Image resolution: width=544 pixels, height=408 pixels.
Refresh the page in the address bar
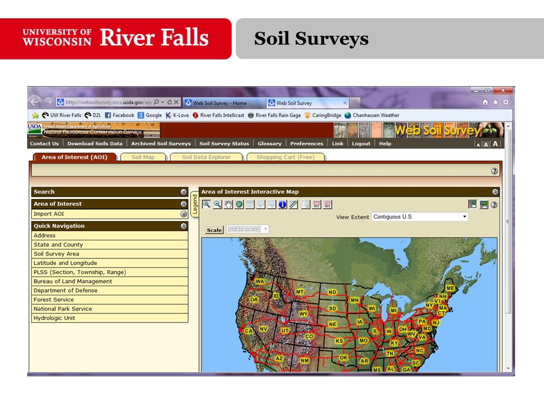click(x=169, y=102)
